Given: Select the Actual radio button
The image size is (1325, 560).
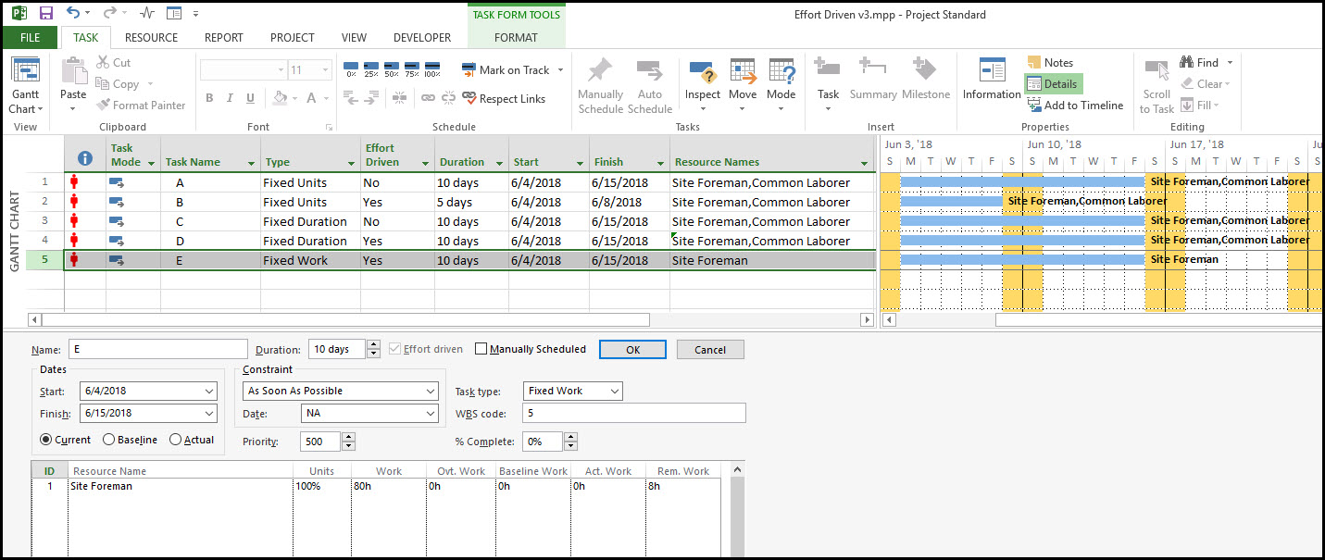Looking at the screenshot, I should [x=176, y=440].
